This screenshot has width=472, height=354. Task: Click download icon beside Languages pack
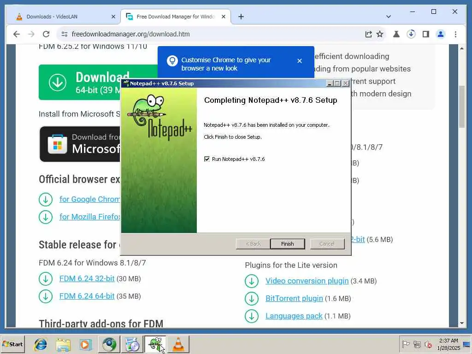pyautogui.click(x=252, y=316)
